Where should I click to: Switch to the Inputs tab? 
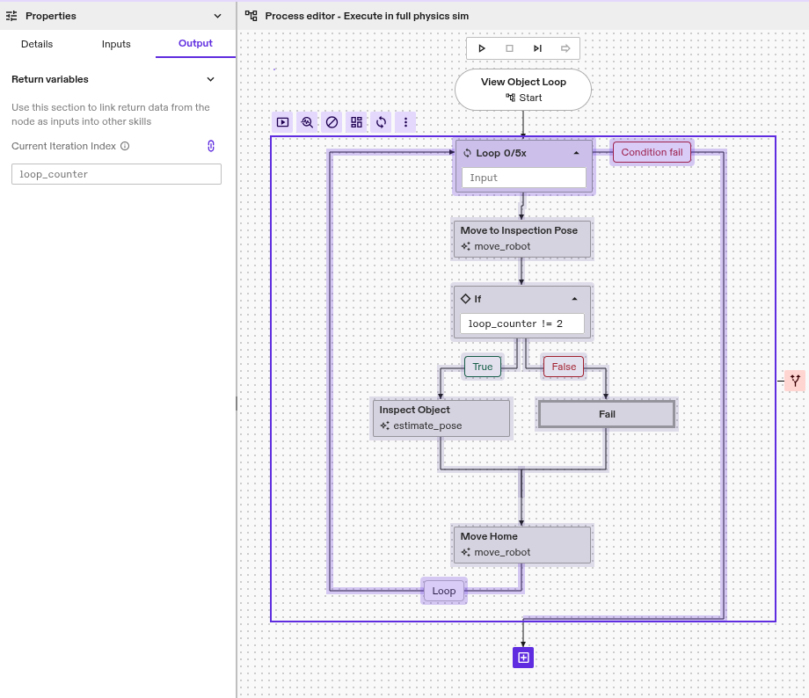(116, 44)
